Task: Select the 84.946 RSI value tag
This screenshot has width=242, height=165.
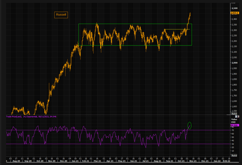Action: pyautogui.click(x=234, y=125)
